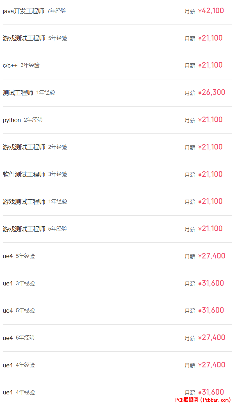
Task: Click ¥31,600 salary in ue4 3年经验 row
Action: [211, 283]
